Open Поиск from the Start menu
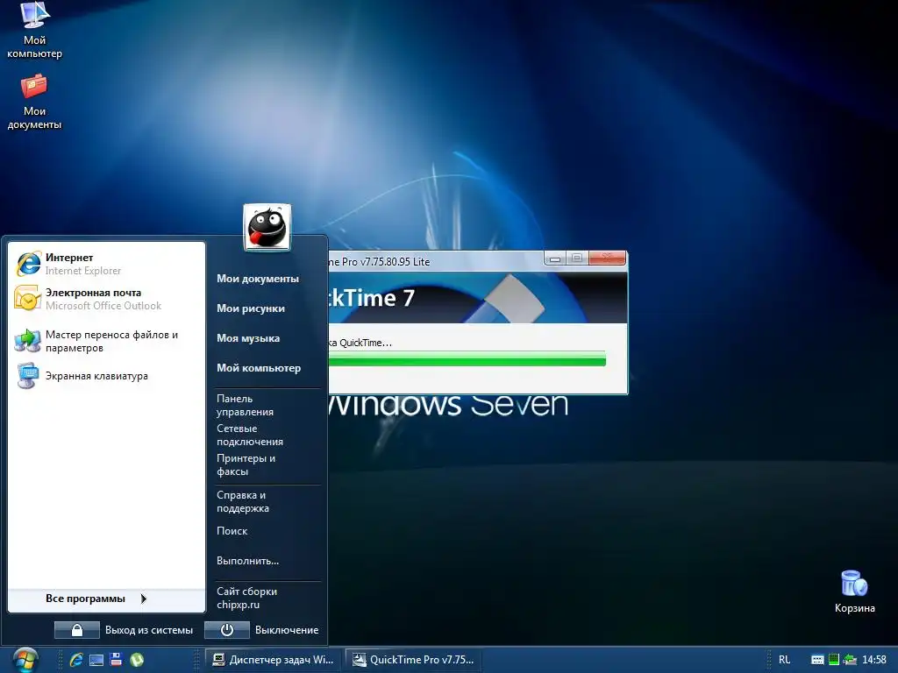Viewport: 898px width, 673px height. tap(232, 531)
